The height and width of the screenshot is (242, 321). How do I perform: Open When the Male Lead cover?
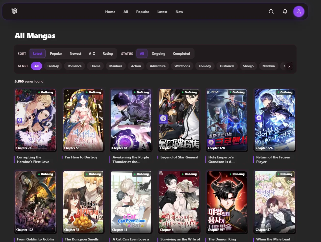275,202
